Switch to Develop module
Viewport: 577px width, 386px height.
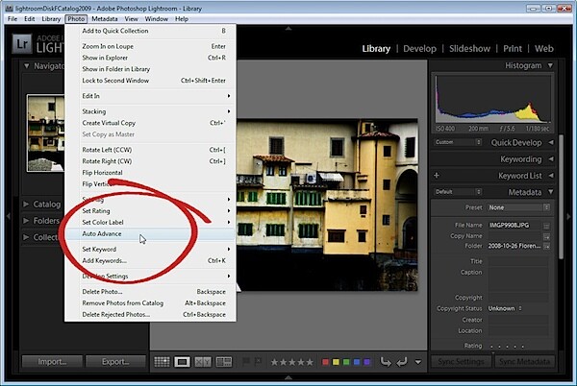tap(419, 48)
